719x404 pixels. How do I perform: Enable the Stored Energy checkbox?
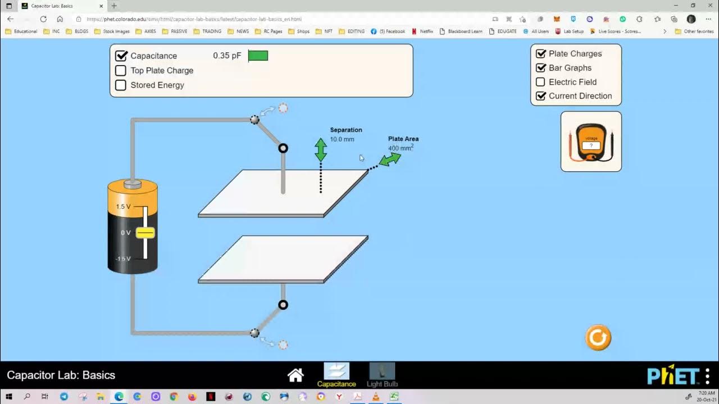click(x=121, y=85)
